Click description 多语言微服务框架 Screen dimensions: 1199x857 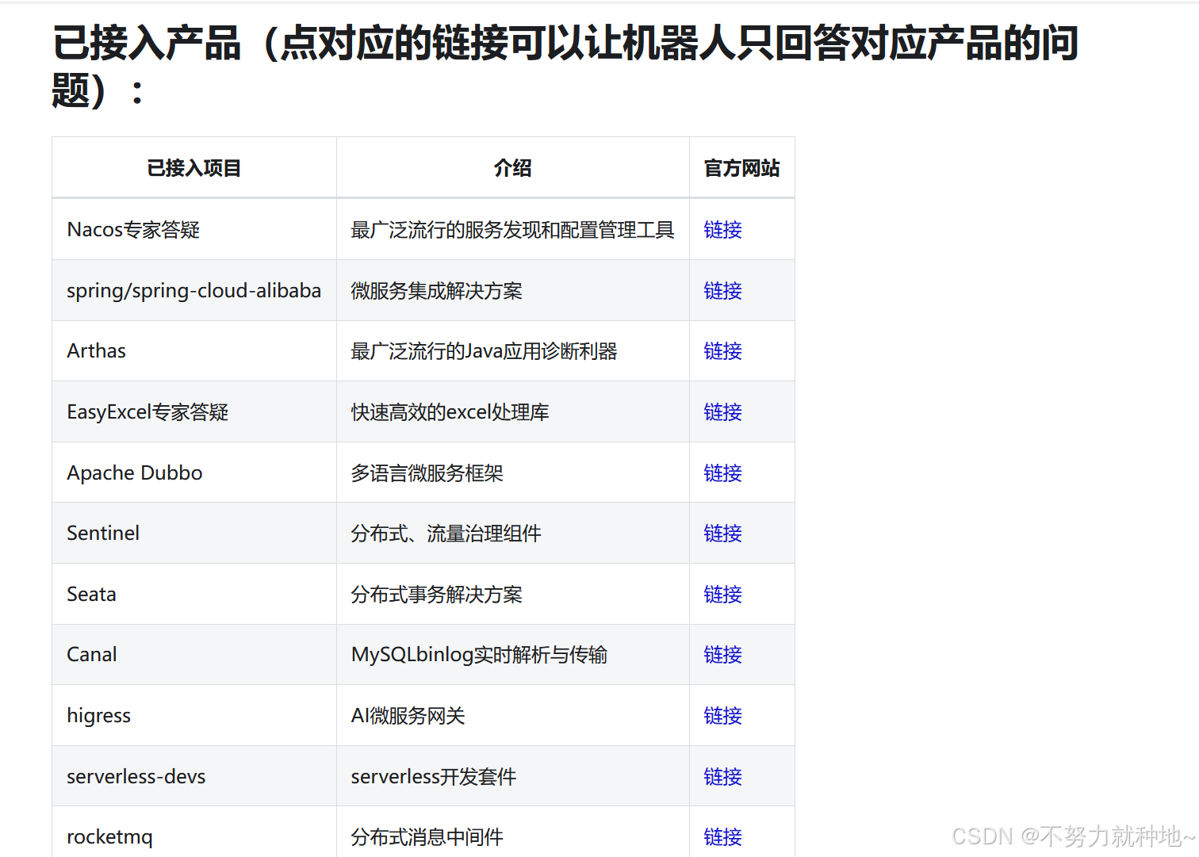[427, 473]
